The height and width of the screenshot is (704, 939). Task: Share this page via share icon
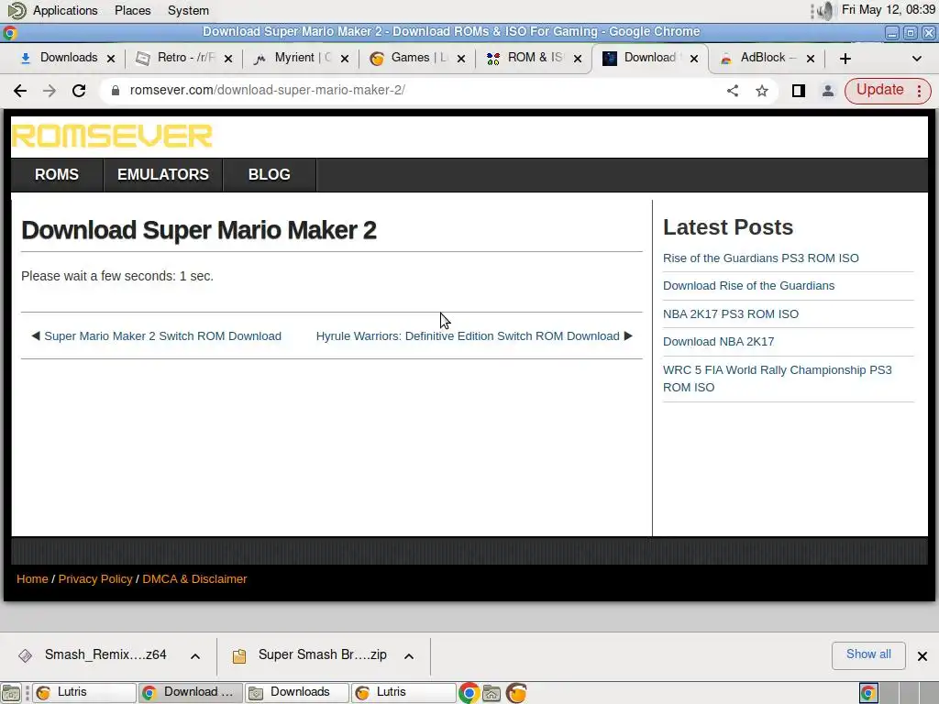(733, 91)
